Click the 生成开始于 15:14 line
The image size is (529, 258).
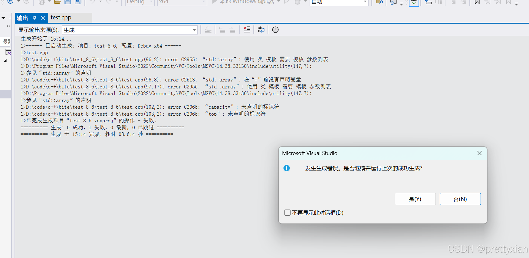(x=46, y=39)
